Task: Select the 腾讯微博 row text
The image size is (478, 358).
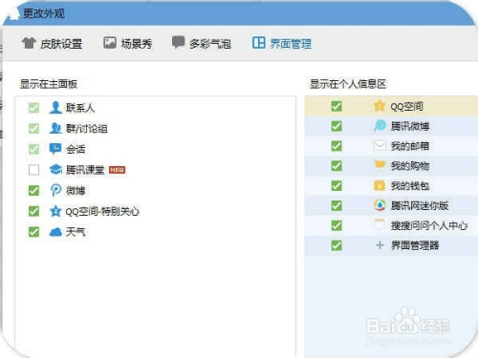Action: (410, 126)
